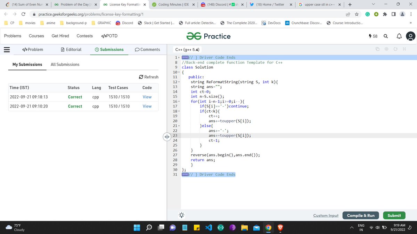Click the panel splitter handle between panes
This screenshot has height=234, width=417.
point(166,137)
